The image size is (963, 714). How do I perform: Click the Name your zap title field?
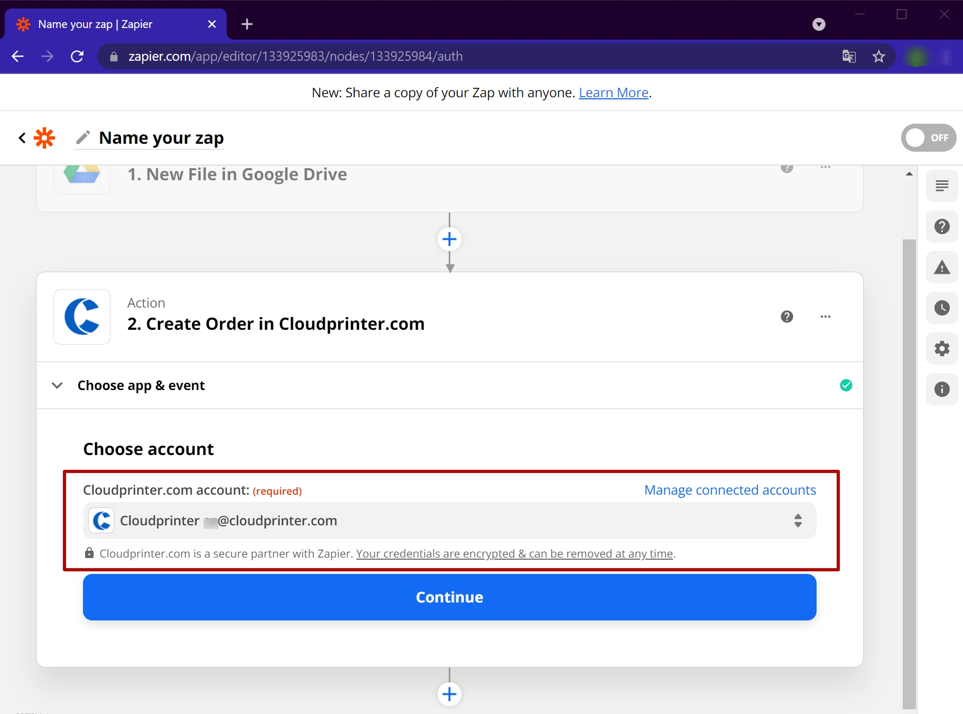[161, 138]
